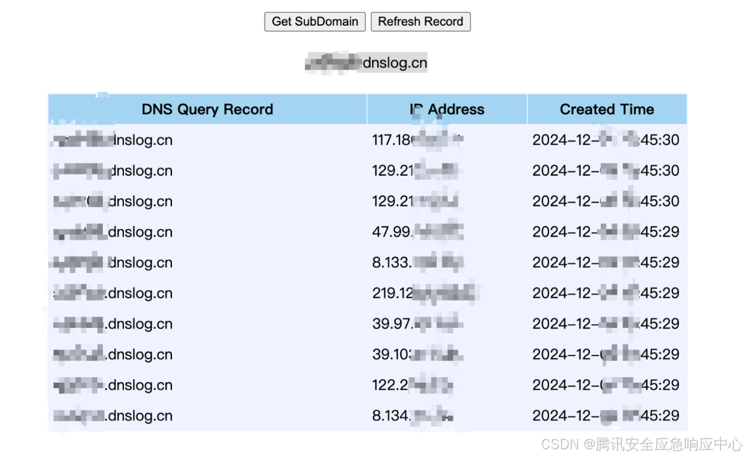Select the DNS query record in the 8.134 row

coord(113,416)
